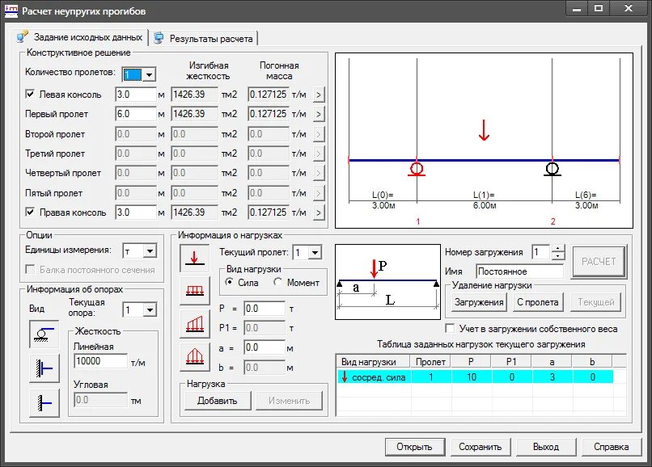The height and width of the screenshot is (467, 652).
Task: Toggle Левая консоль checkbox
Action: pyautogui.click(x=30, y=94)
